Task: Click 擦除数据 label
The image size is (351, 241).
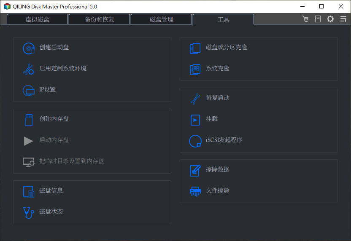Action: pyautogui.click(x=218, y=169)
